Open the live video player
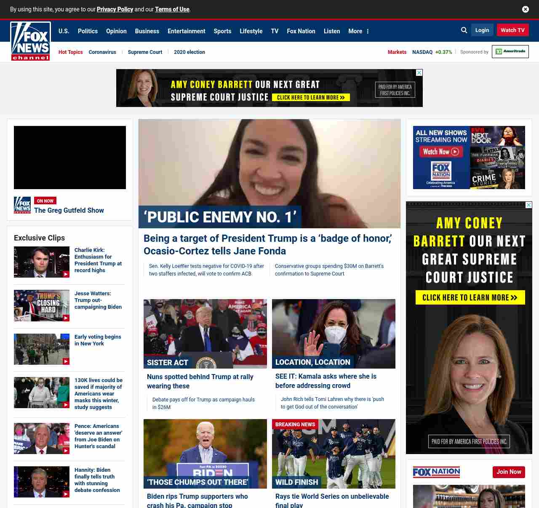 tap(70, 158)
